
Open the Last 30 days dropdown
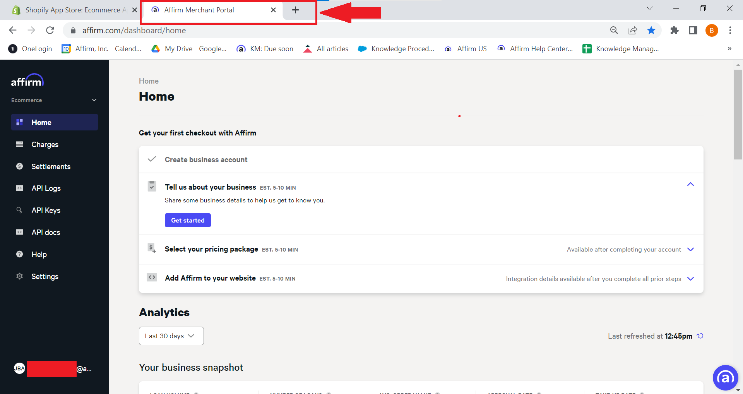coord(171,336)
